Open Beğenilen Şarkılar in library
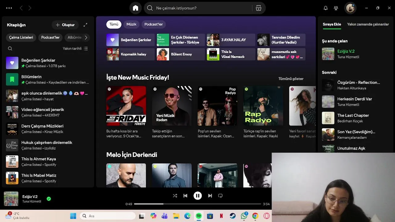This screenshot has height=222, width=395. (x=48, y=63)
